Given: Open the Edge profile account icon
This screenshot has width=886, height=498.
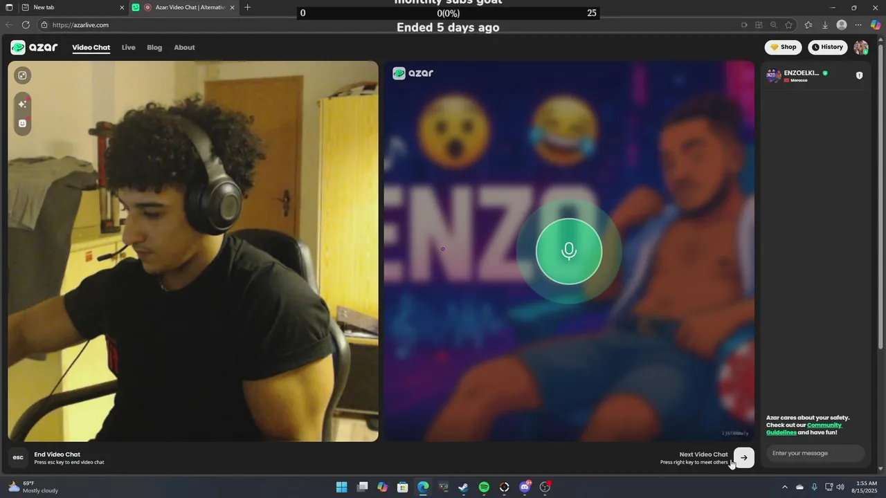Looking at the screenshot, I should tap(842, 25).
